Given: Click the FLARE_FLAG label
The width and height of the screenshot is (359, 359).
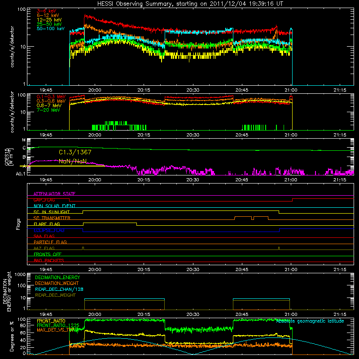Looking at the screenshot, I should click(x=47, y=224).
